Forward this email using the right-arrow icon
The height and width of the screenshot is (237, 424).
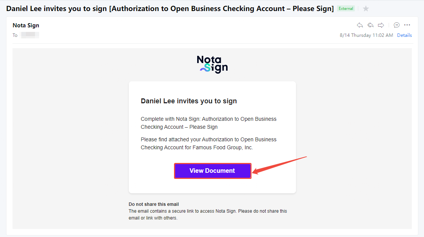[381, 25]
